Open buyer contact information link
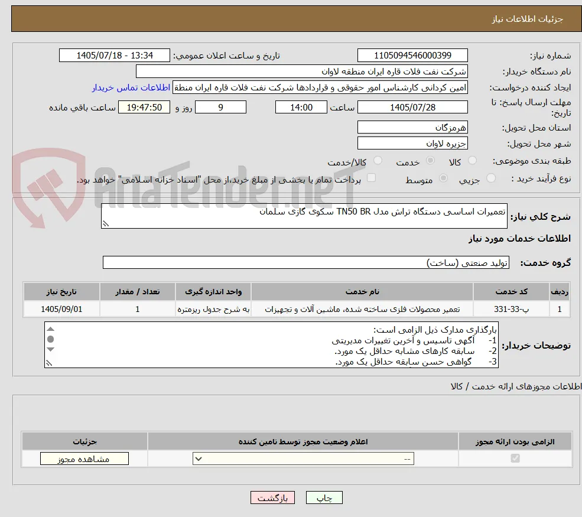582x517 pixels. click(131, 87)
